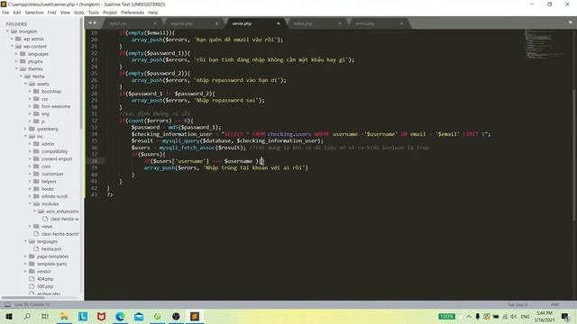Image resolution: width=577 pixels, height=324 pixels.
Task: Change Tab Size in status bar
Action: [517, 304]
